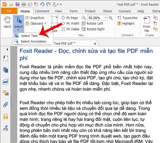Redo the last action
Image resolution: width=160 pixels, height=143 pixels.
(48, 4)
